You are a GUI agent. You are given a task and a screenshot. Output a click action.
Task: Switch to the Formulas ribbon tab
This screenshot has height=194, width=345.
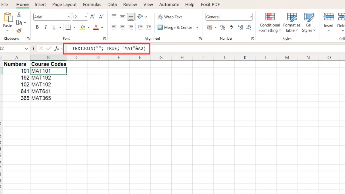pos(92,4)
